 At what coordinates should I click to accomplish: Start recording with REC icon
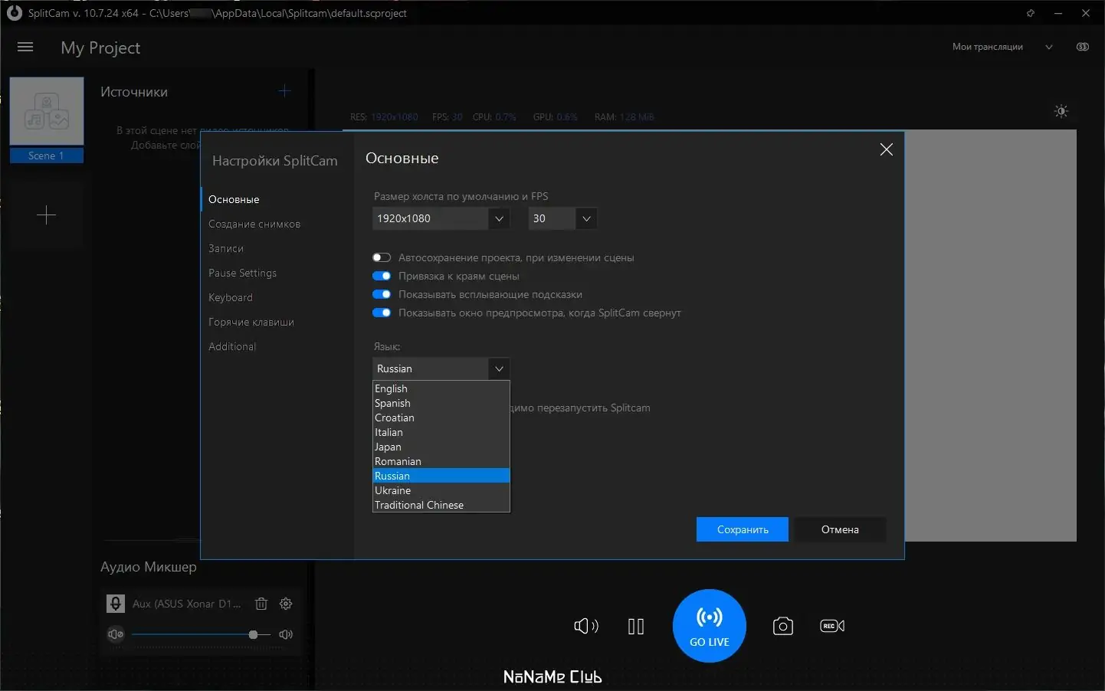tap(832, 626)
